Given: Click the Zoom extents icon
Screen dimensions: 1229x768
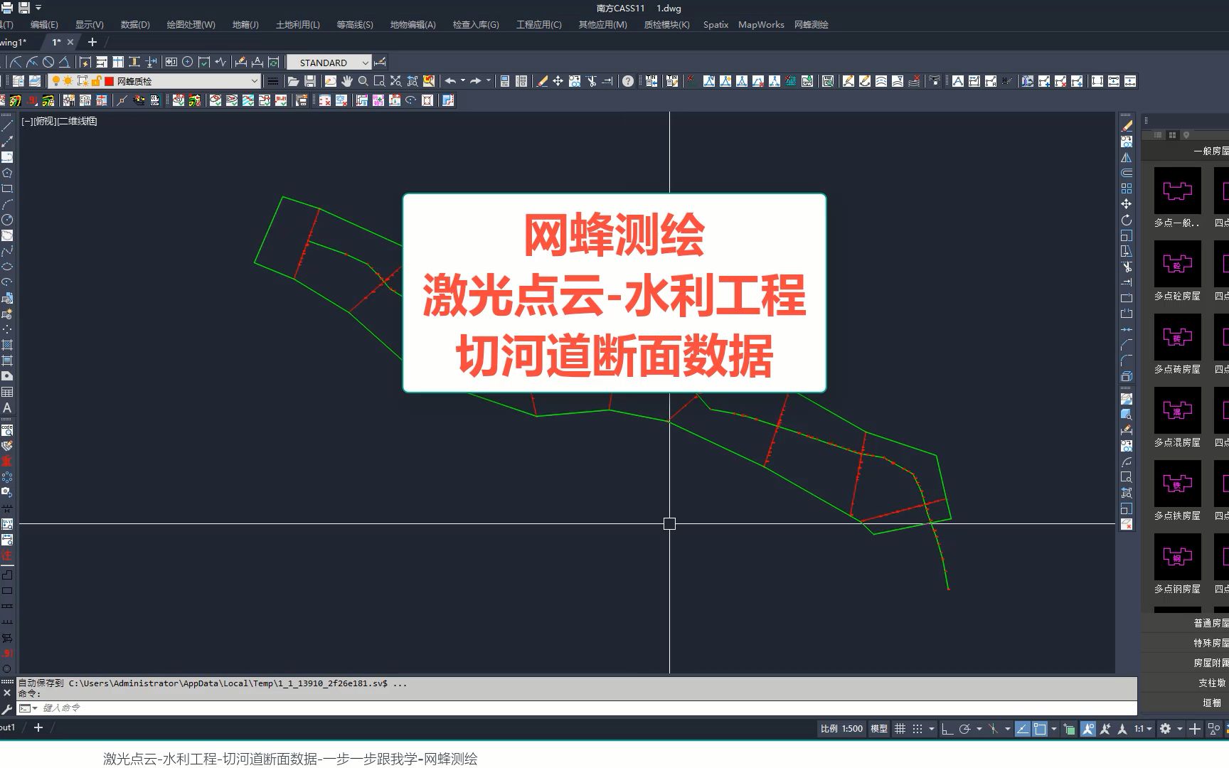Looking at the screenshot, I should point(395,81).
